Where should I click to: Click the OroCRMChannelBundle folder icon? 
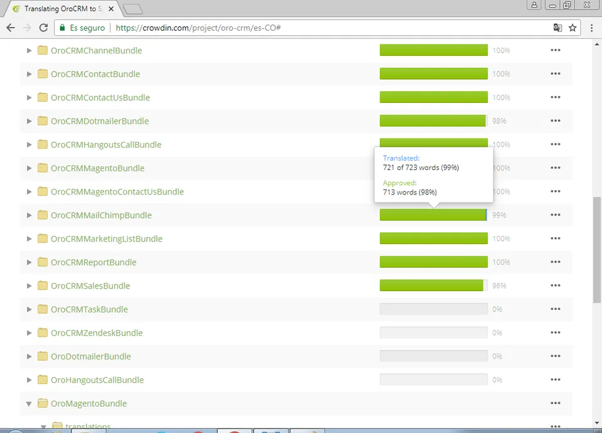click(42, 50)
